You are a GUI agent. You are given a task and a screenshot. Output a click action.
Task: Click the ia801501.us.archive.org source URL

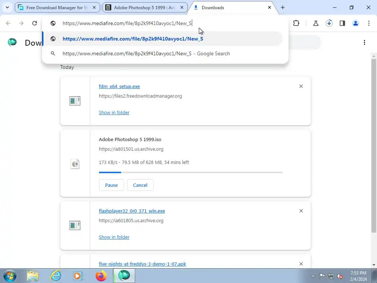(131, 149)
